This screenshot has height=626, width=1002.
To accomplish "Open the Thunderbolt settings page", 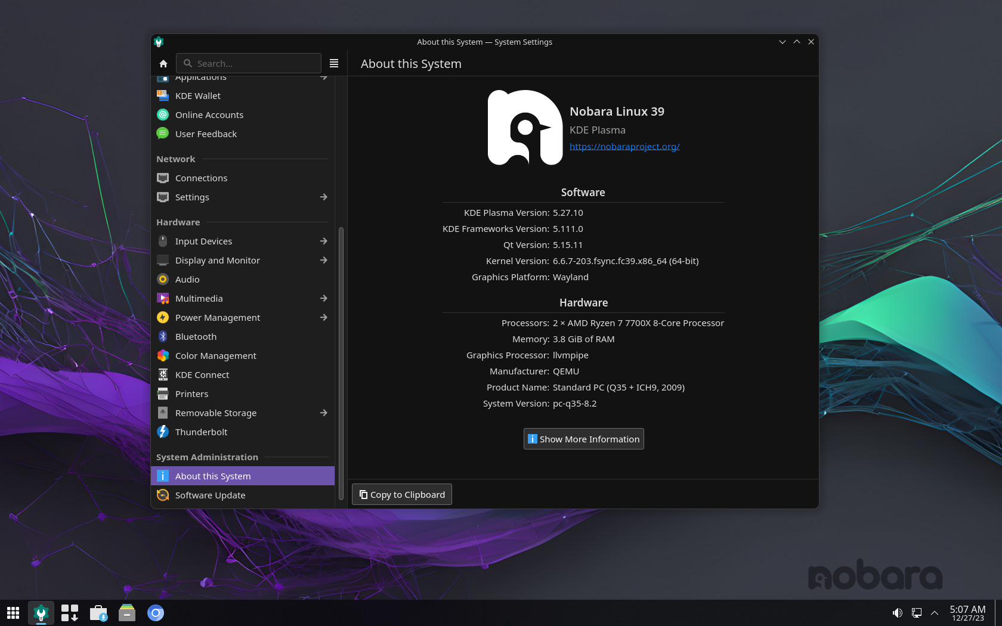I will (x=243, y=432).
